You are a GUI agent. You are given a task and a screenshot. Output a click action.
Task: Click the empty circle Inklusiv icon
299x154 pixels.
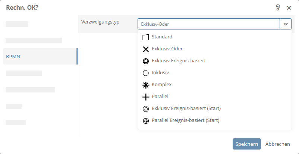[x=146, y=73]
